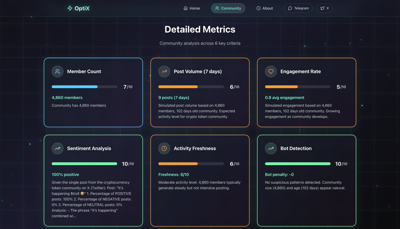Select the Sentiment Analysis graph icon

pos(57,148)
